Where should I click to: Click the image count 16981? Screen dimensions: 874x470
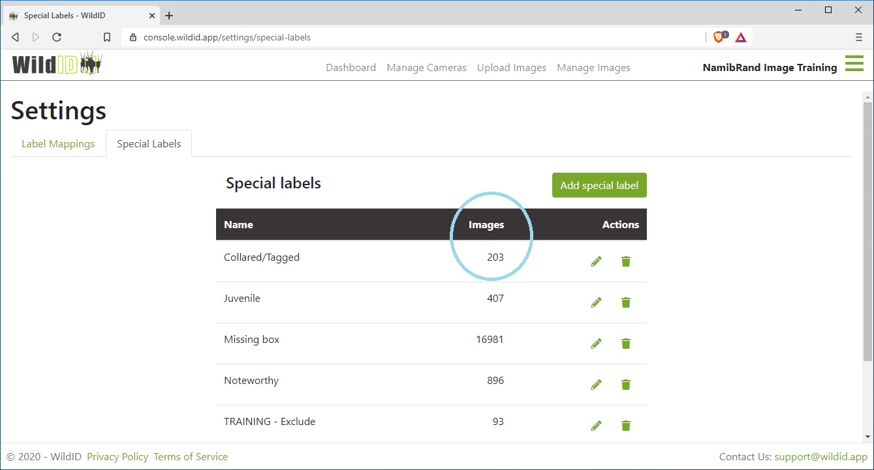(x=490, y=340)
